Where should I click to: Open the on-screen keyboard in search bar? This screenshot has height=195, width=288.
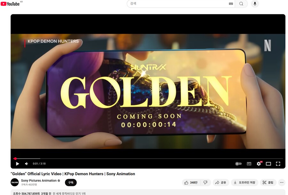(x=231, y=4)
